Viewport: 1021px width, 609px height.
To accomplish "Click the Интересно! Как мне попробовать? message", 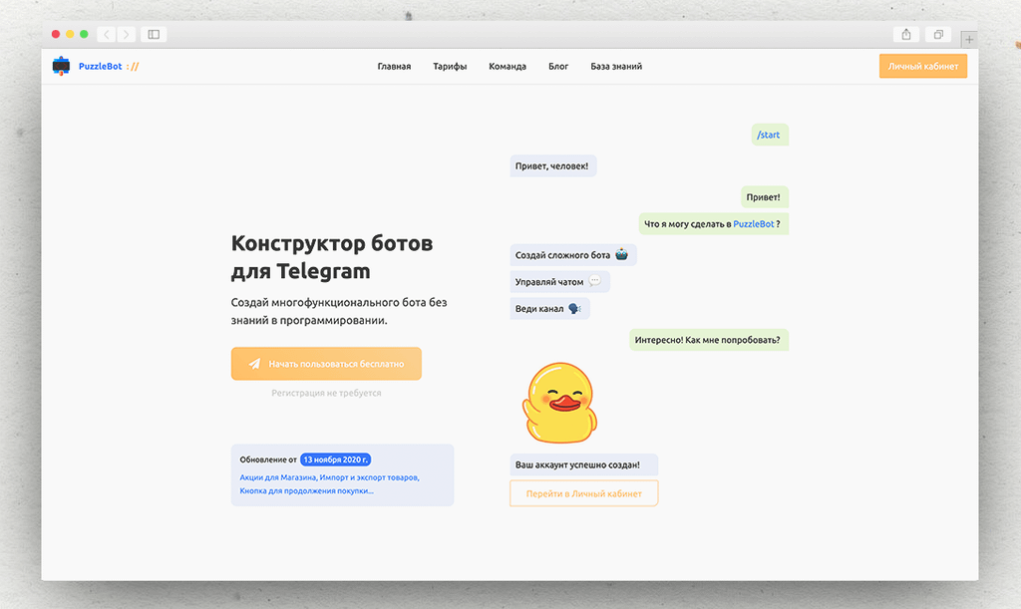I will click(x=709, y=340).
